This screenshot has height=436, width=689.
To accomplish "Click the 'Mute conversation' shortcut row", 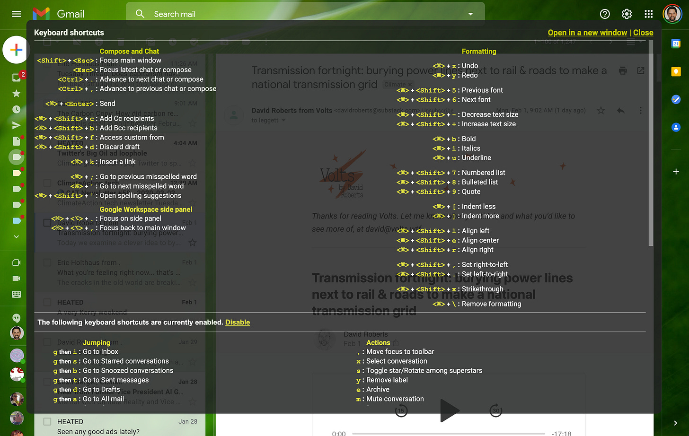I will (x=390, y=399).
